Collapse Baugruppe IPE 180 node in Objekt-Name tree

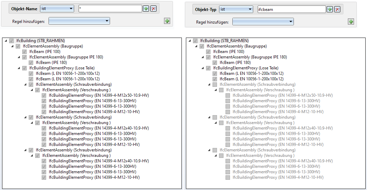19,57
